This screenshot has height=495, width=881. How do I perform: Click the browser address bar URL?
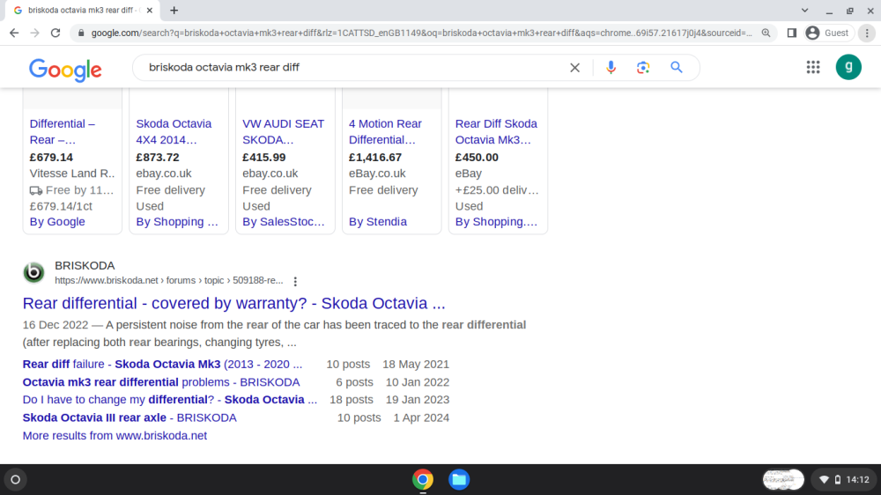click(x=421, y=33)
